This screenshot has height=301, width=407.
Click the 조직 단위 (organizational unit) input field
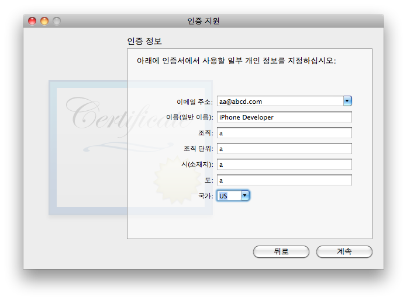click(x=284, y=149)
